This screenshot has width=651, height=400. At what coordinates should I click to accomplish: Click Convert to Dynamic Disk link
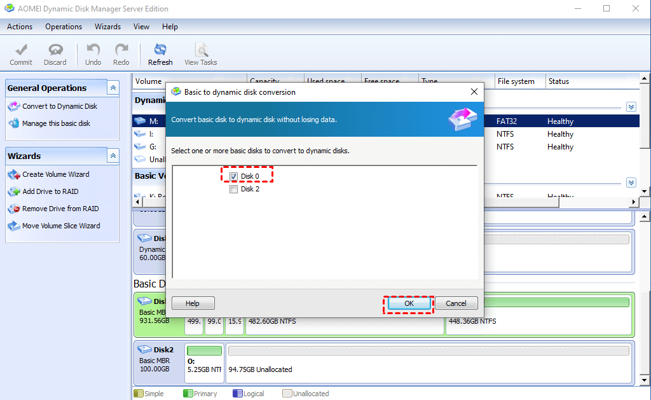pos(60,106)
